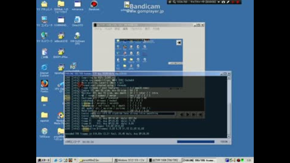The width and height of the screenshot is (290, 163).
Task: Open the last menu in the player window
Action: pyautogui.click(x=156, y=29)
